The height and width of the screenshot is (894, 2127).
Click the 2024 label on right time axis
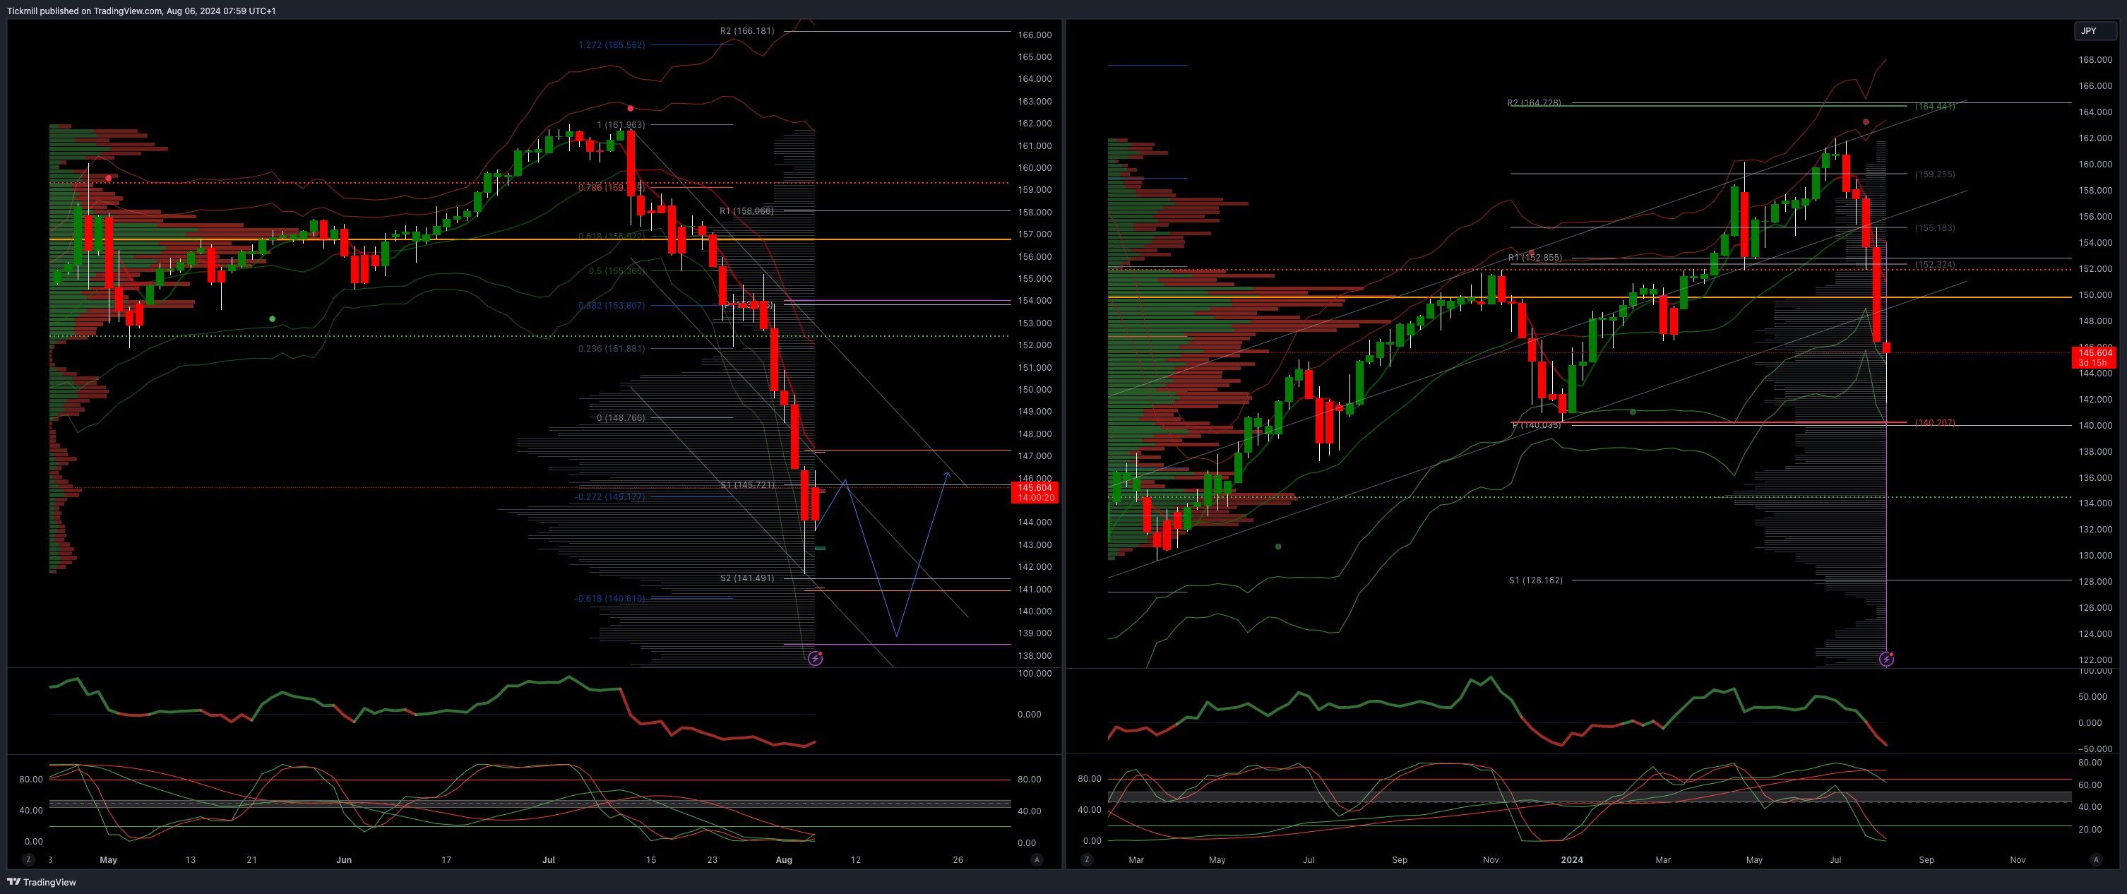pos(1571,859)
